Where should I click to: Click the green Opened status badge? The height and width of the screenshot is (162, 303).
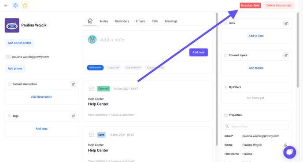coord(103,88)
